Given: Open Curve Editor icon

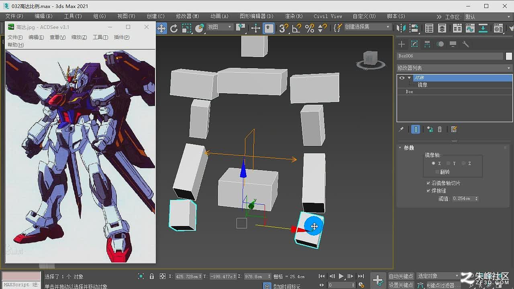Looking at the screenshot, I should click(x=470, y=28).
